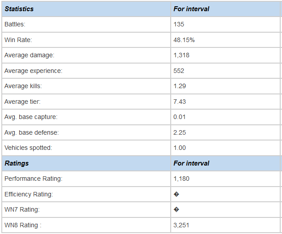This screenshot has height=234, width=282.
Task: Select the Performance Rating value 1,180
Action: pos(181,179)
